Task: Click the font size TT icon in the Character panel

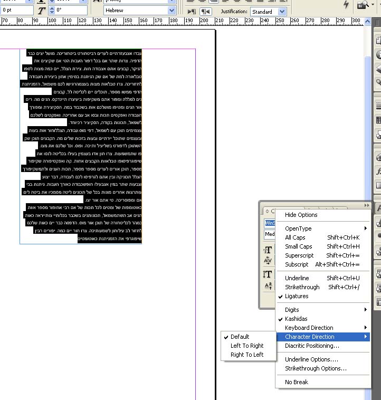Action: (x=268, y=250)
